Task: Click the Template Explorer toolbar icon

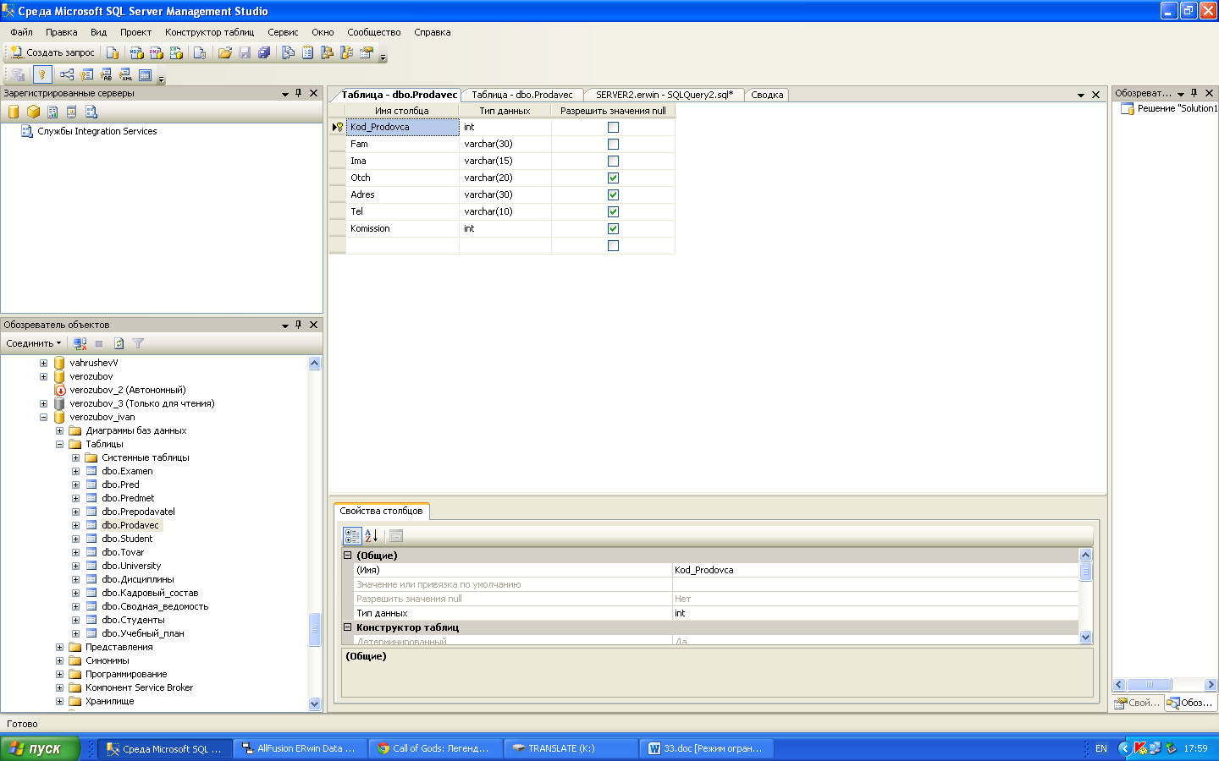Action: (x=347, y=52)
